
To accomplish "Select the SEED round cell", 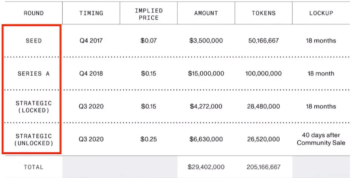I will point(33,41).
